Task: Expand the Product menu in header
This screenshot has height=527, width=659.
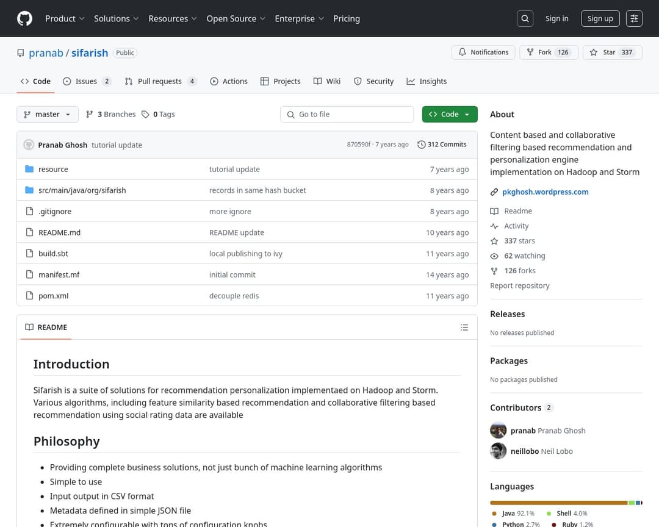Action: click(65, 18)
